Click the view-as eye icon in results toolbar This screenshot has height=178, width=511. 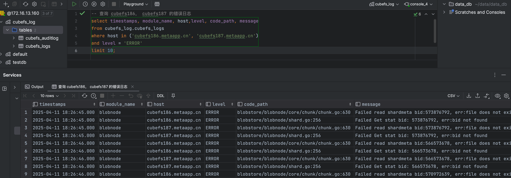497,96
